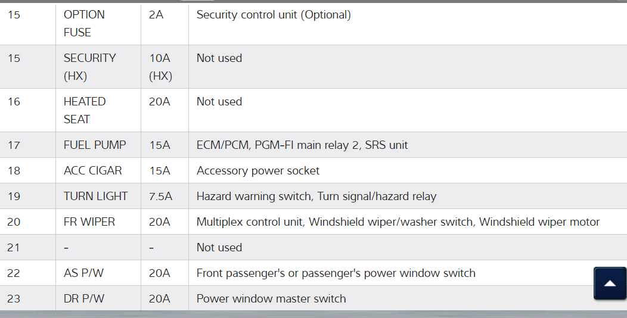Select the HEATED SEAT fuse name
Screen dimensions: 627x318
pos(85,110)
